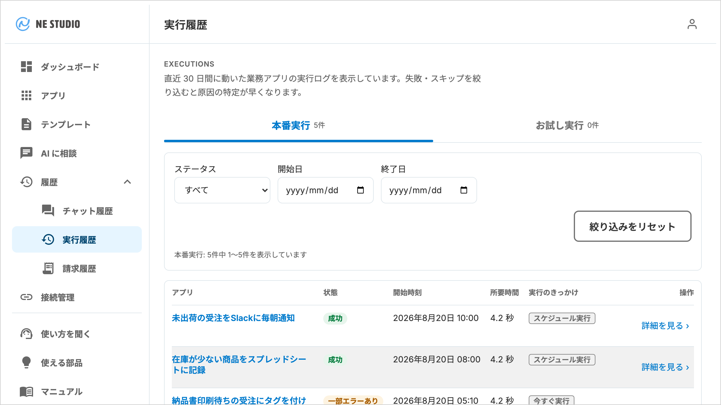Click the AI に相談 chat icon
The height and width of the screenshot is (405, 721).
26,153
